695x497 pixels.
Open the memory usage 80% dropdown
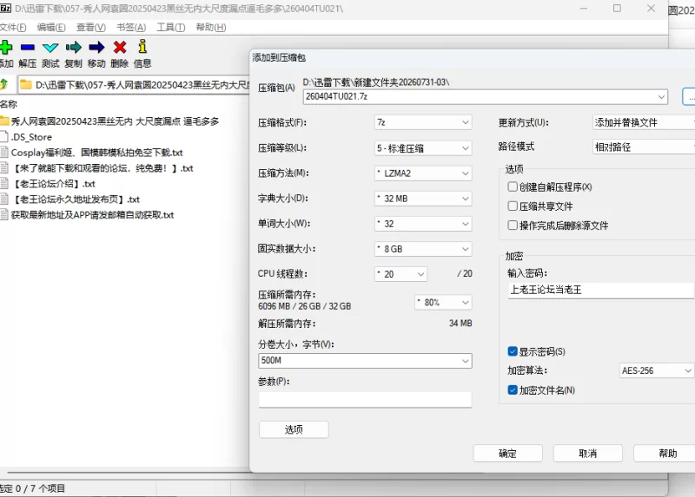tap(444, 302)
